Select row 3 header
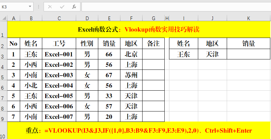Image resolution: width=271 pixels, height=139 pixels. coord(4,54)
